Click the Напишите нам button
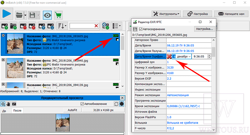The width and height of the screenshot is (250, 135). point(231,14)
